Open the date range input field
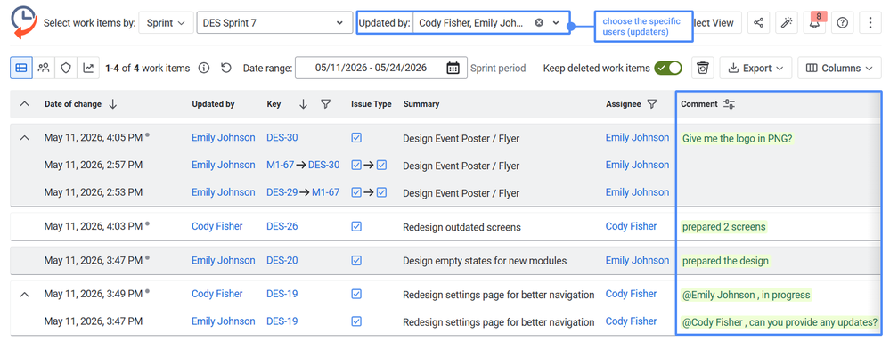Image resolution: width=890 pixels, height=341 pixels. tap(381, 68)
